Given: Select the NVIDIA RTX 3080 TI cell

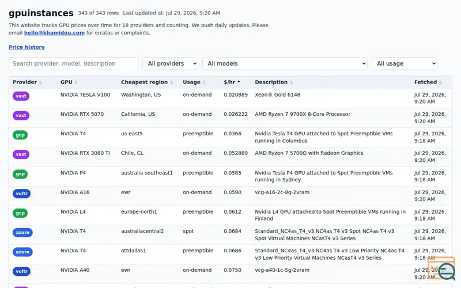Looking at the screenshot, I should (85, 153).
